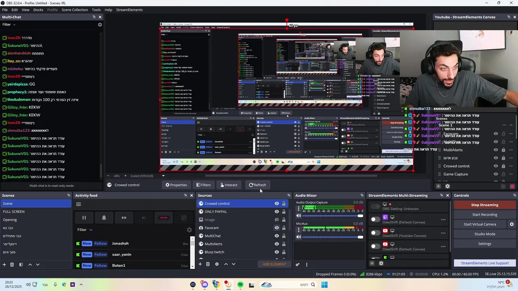
Task: Move the scene down in Scenes list
Action: pos(38,264)
